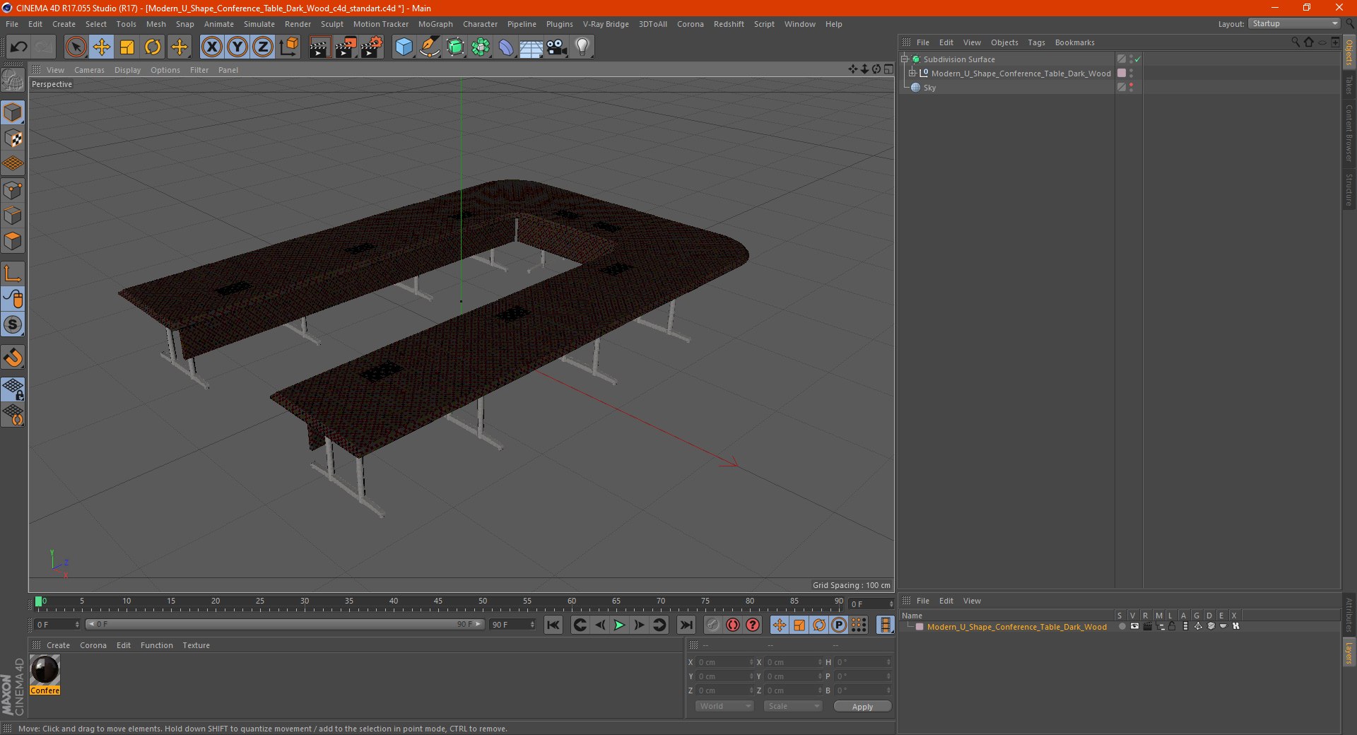
Task: Go to start of animation
Action: pos(553,625)
